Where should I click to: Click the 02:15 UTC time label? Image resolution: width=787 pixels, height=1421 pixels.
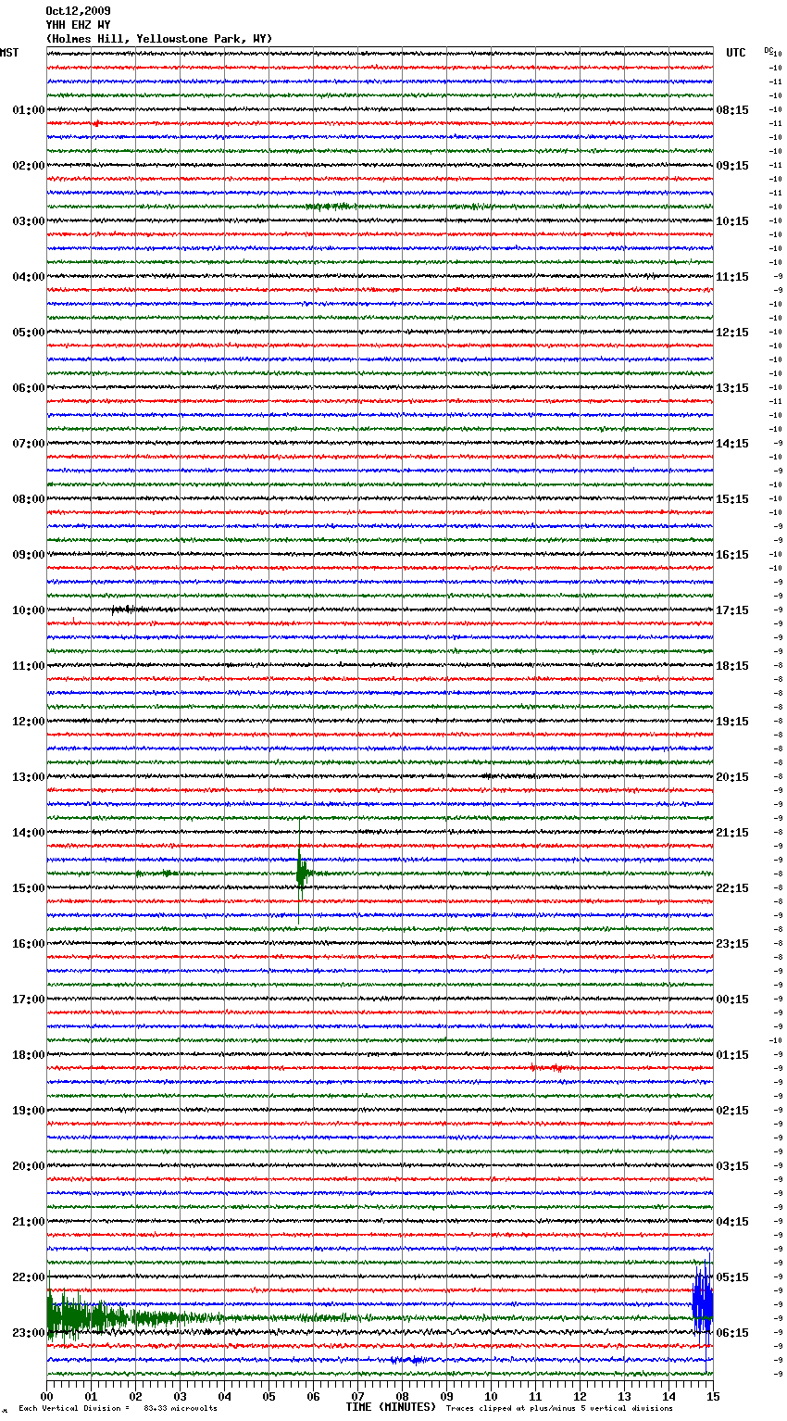pos(732,1111)
